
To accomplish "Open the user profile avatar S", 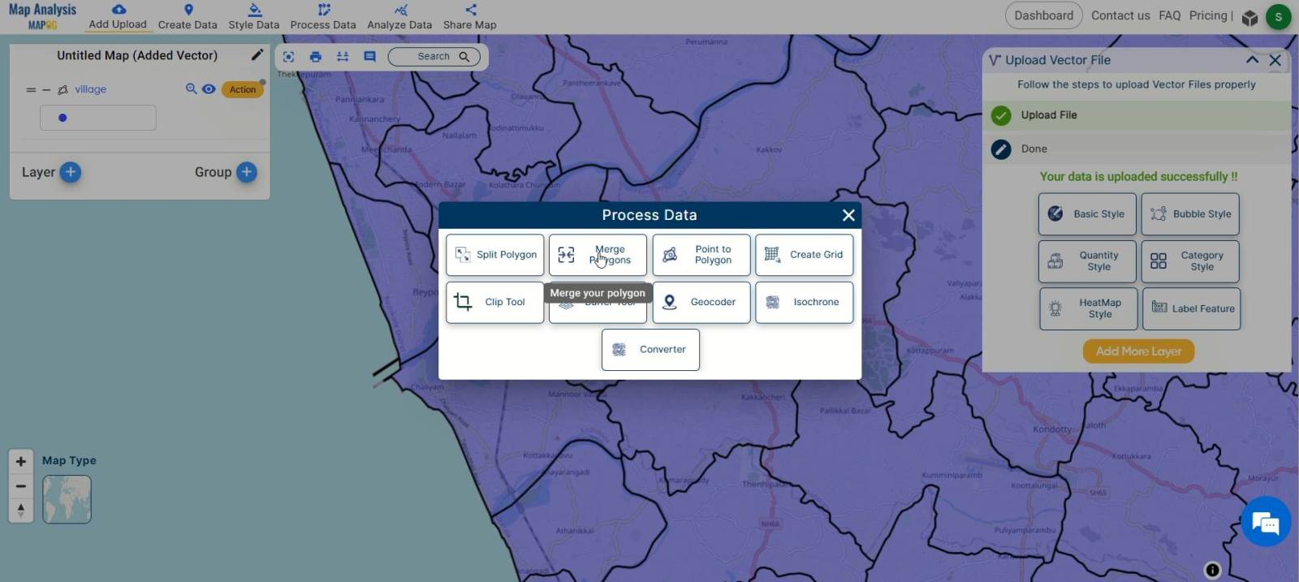I will [x=1278, y=16].
